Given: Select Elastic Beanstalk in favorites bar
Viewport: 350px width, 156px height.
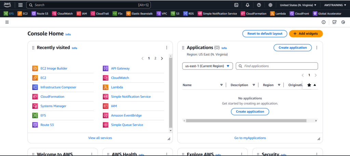Looking at the screenshot, I should pyautogui.click(x=140, y=14).
